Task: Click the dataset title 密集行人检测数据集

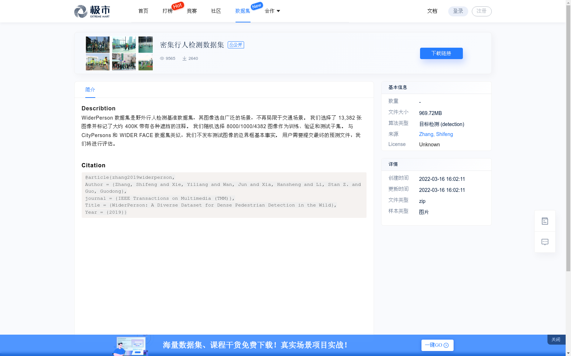Action: point(192,45)
